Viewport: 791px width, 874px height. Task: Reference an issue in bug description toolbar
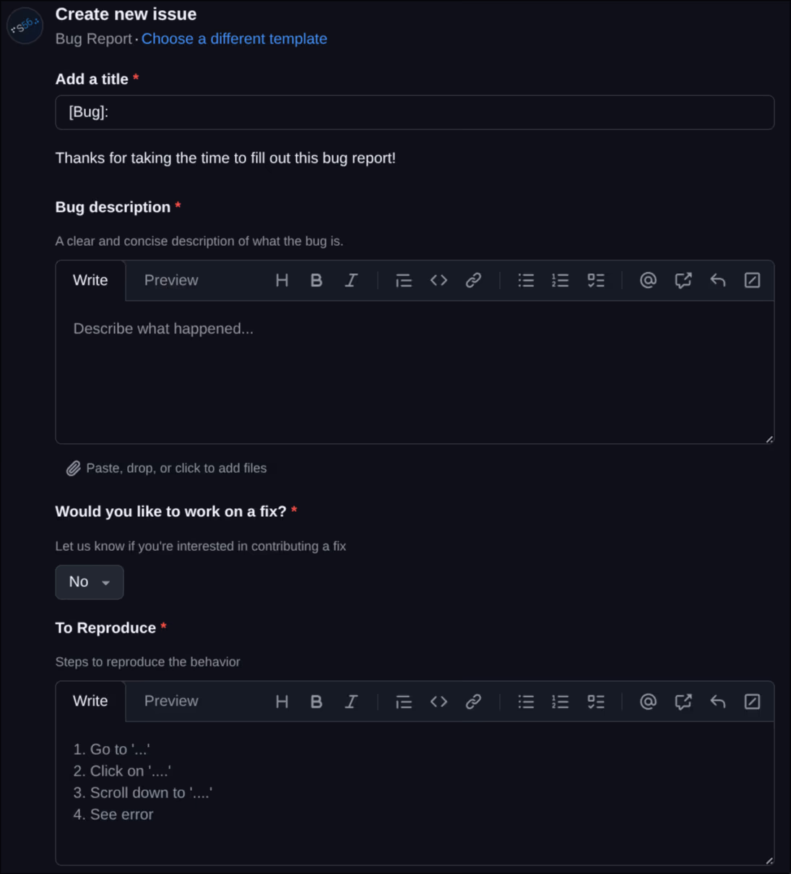[x=683, y=280]
